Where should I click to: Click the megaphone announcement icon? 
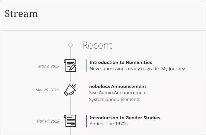coord(70,90)
